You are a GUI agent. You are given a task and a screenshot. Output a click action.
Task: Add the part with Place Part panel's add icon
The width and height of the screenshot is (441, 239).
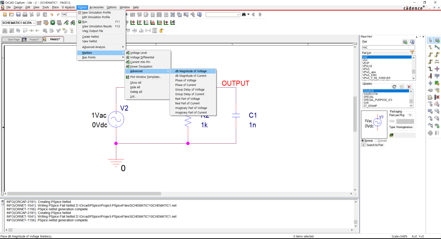click(x=405, y=42)
